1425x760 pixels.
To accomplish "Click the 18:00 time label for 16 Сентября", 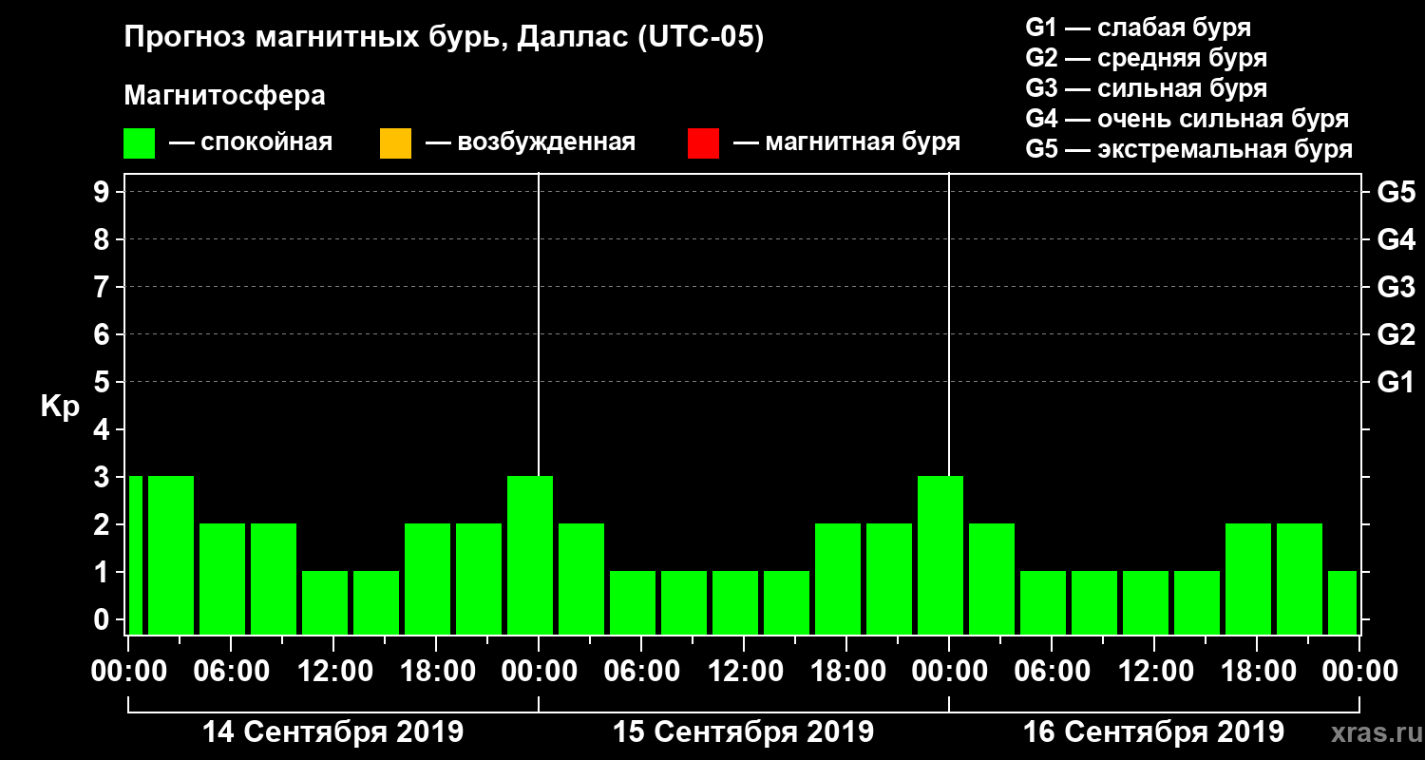I will (1257, 671).
